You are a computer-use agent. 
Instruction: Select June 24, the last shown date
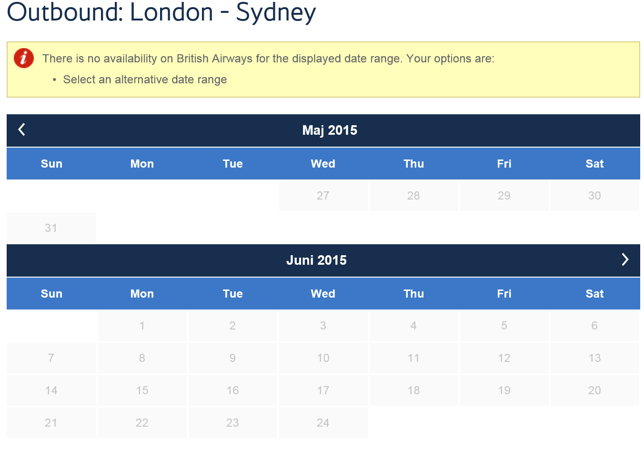pyautogui.click(x=323, y=422)
